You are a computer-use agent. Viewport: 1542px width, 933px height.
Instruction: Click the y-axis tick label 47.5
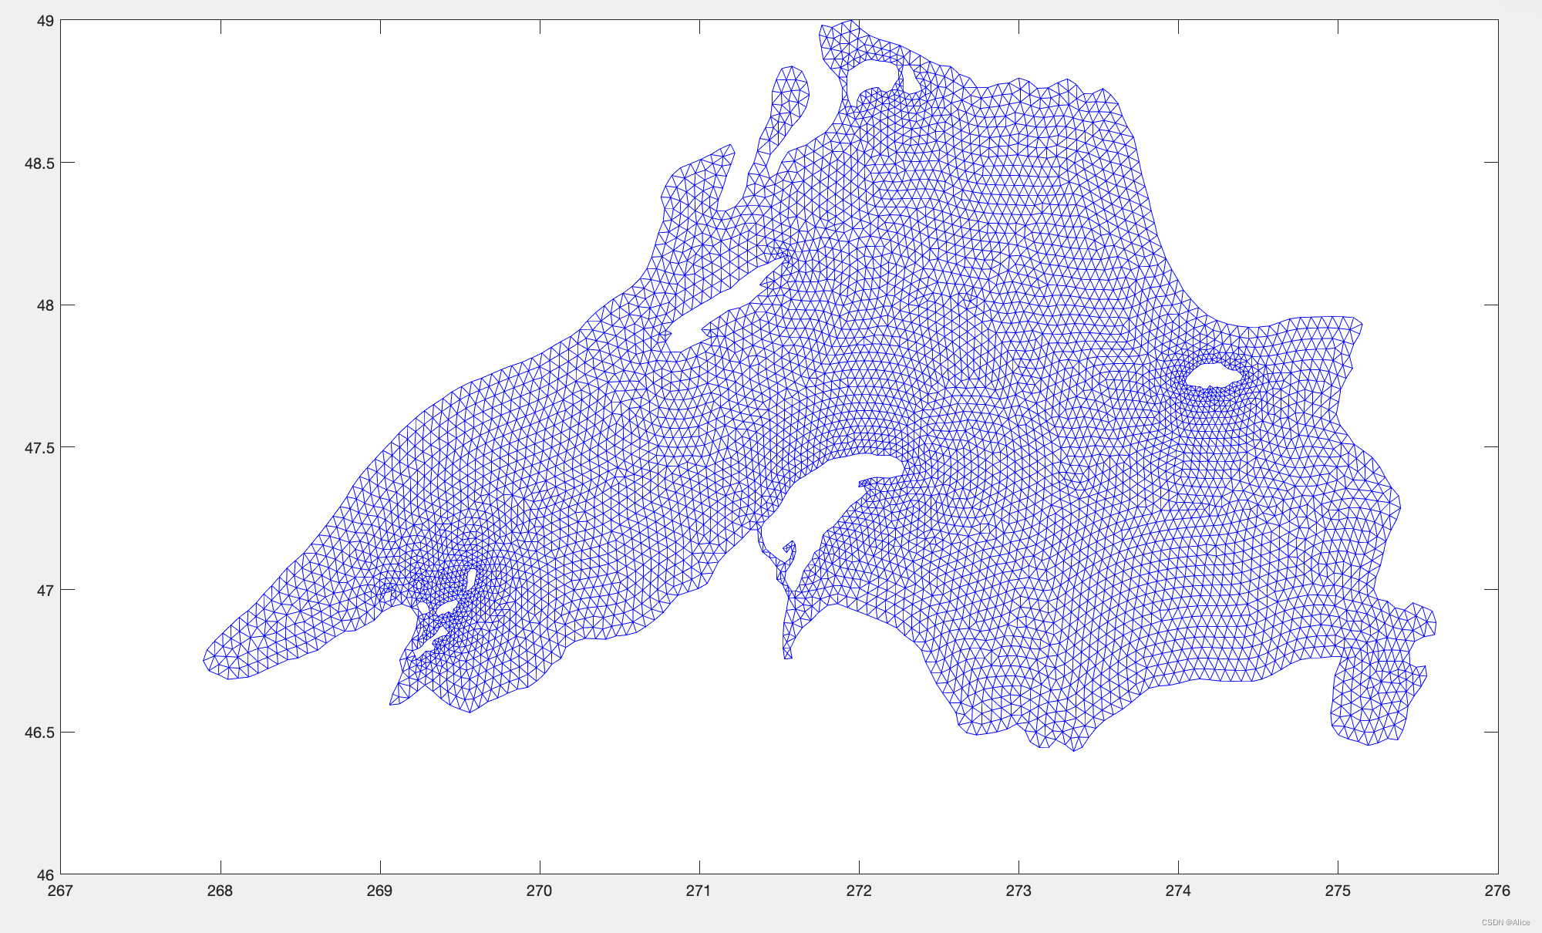(x=40, y=447)
